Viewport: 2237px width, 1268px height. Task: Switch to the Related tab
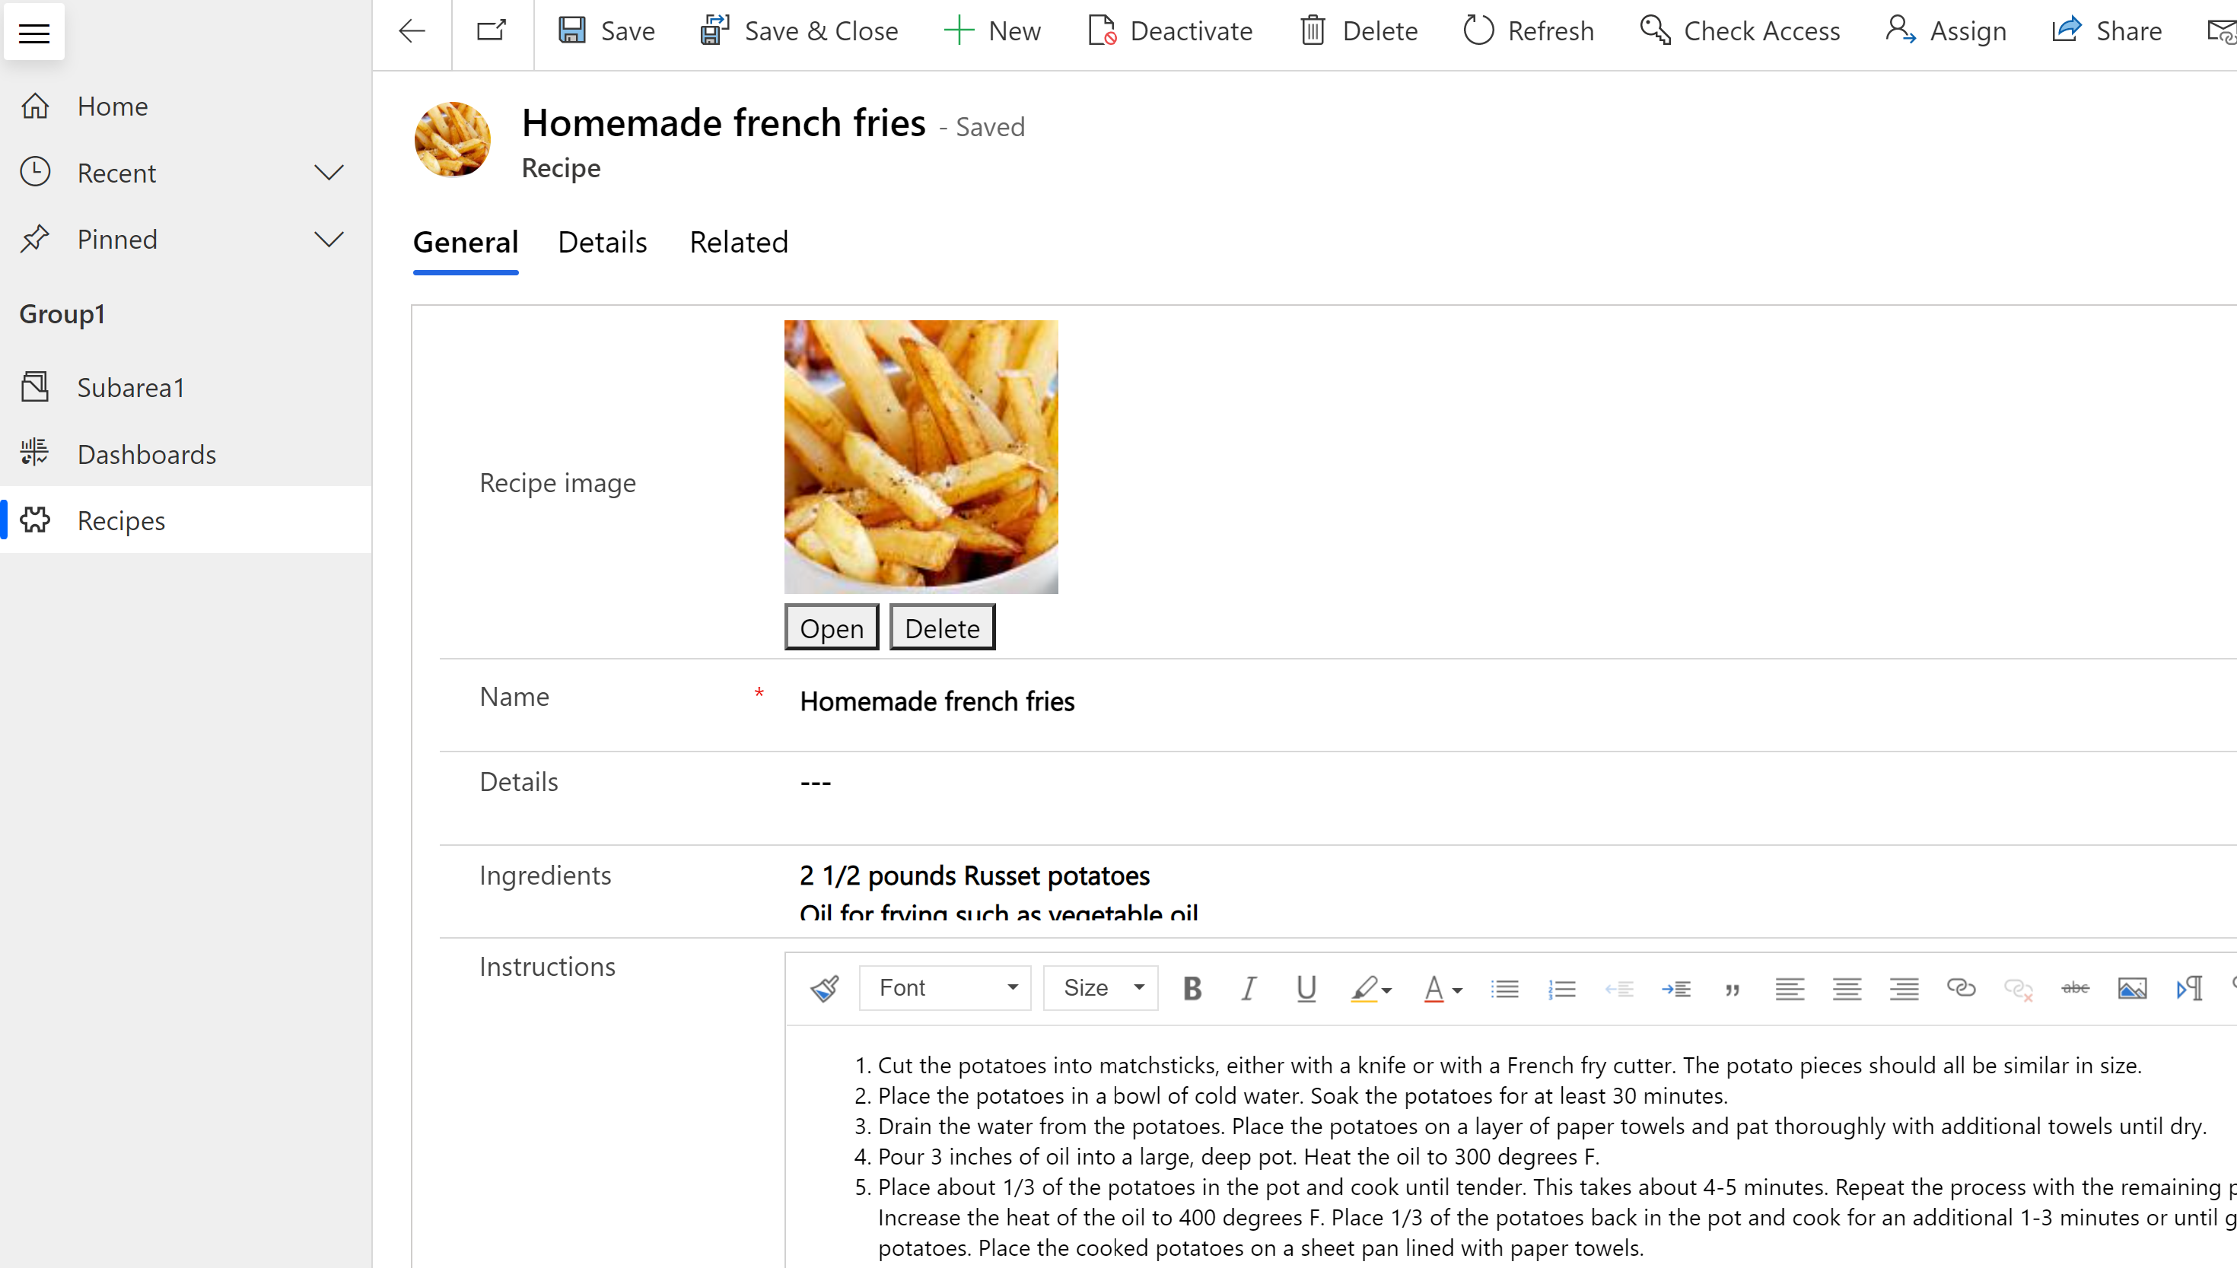(739, 243)
